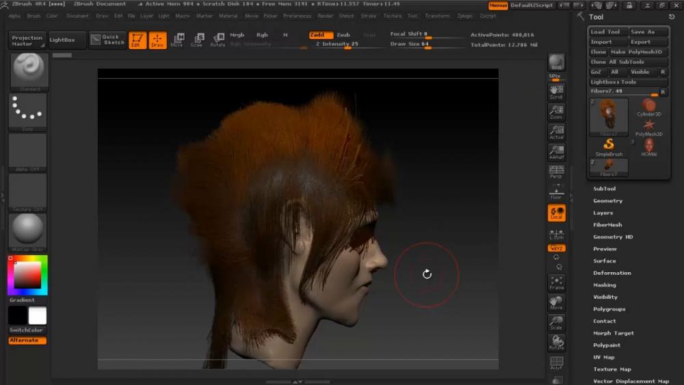
Task: Click the Zoom canvas navigation icon
Action: (556, 112)
